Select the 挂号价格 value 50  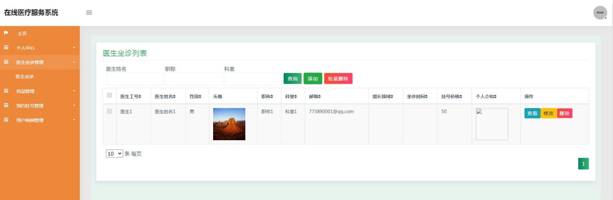(444, 111)
